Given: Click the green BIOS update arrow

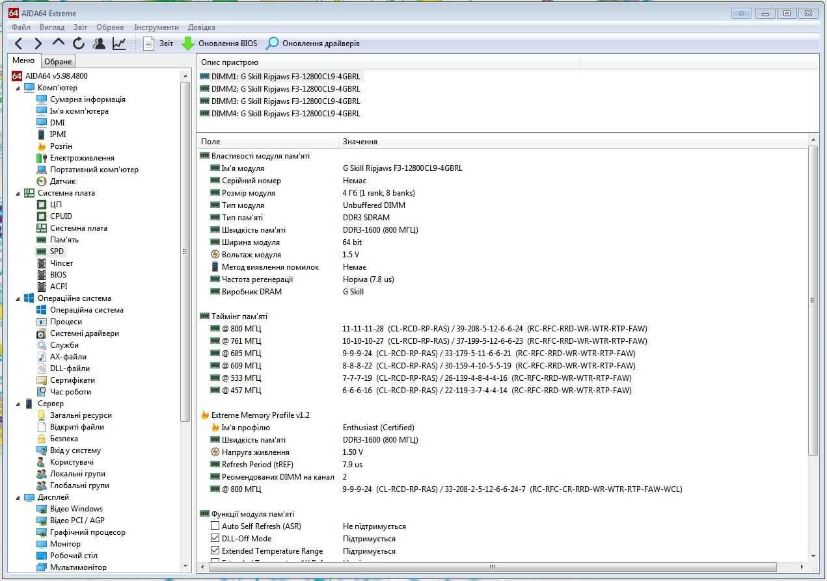Looking at the screenshot, I should click(188, 44).
